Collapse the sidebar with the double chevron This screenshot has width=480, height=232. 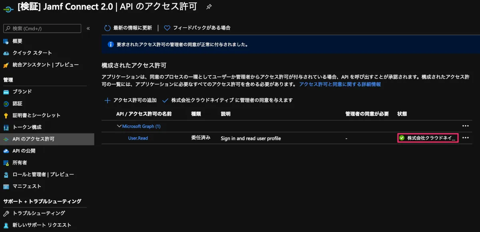(x=88, y=28)
